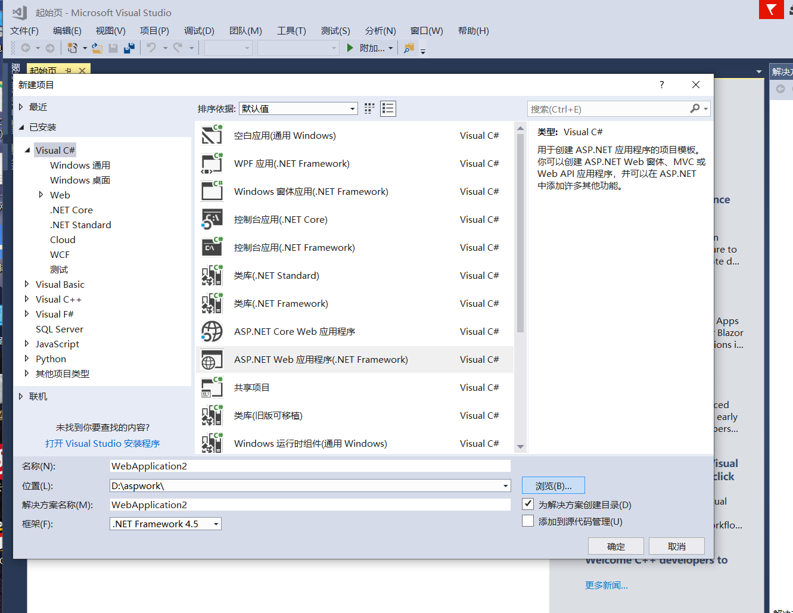Open the Help (帮助) menu
Image resolution: width=793 pixels, height=613 pixels.
point(474,30)
